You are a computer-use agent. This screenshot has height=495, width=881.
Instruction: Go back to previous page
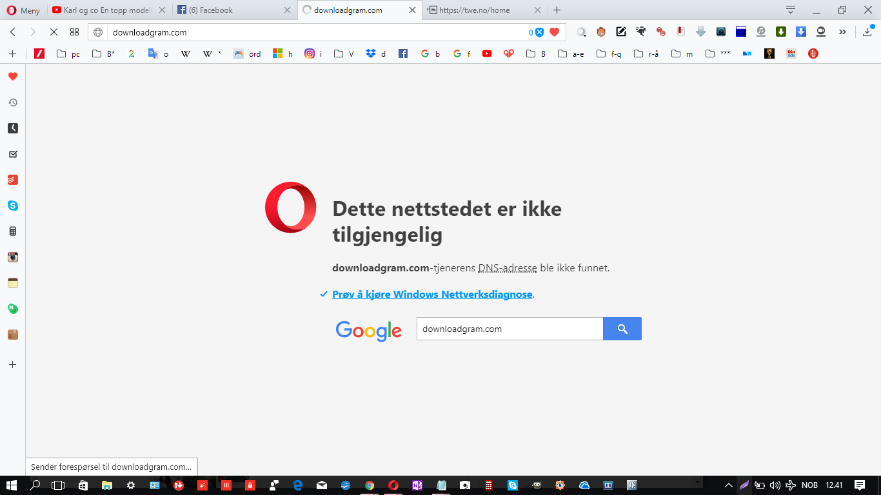[x=13, y=32]
